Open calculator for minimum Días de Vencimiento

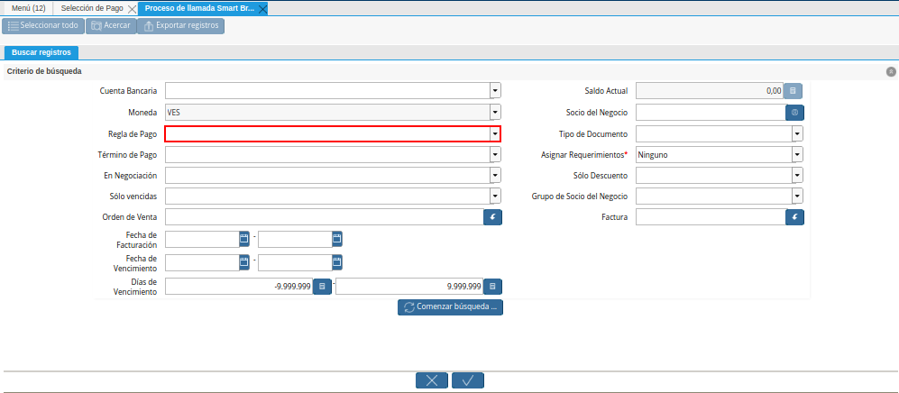click(322, 287)
